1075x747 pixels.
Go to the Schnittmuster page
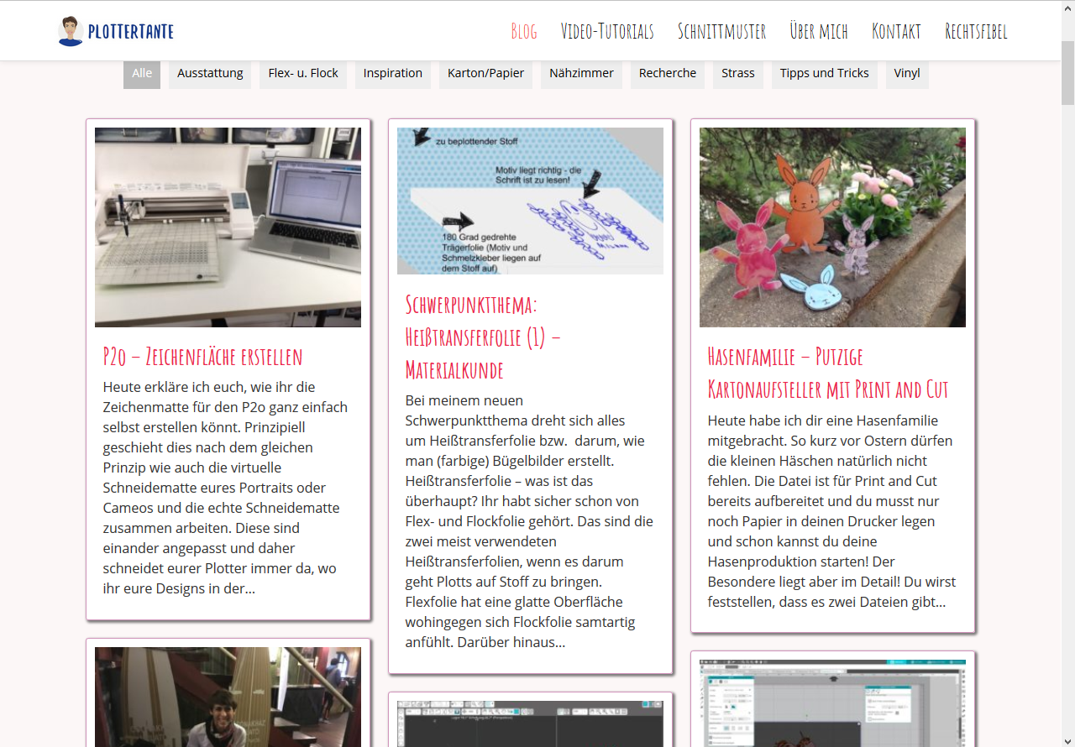[x=721, y=32]
